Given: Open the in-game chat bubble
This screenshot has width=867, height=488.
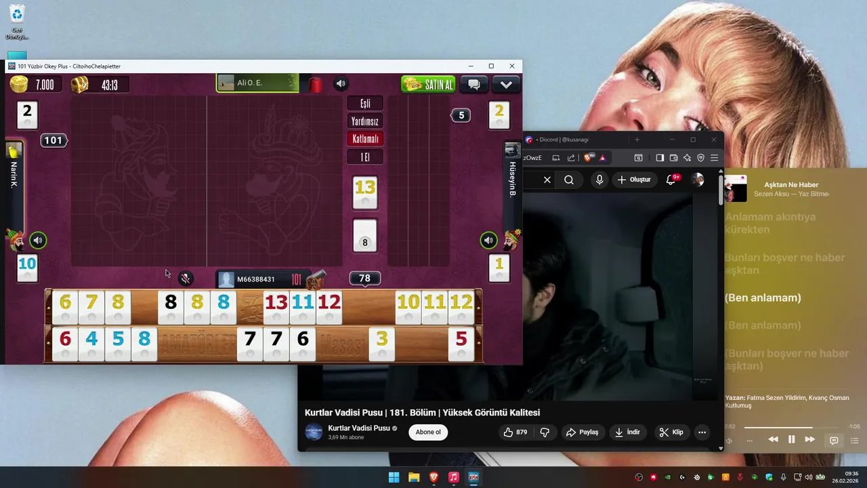Looking at the screenshot, I should pos(474,85).
